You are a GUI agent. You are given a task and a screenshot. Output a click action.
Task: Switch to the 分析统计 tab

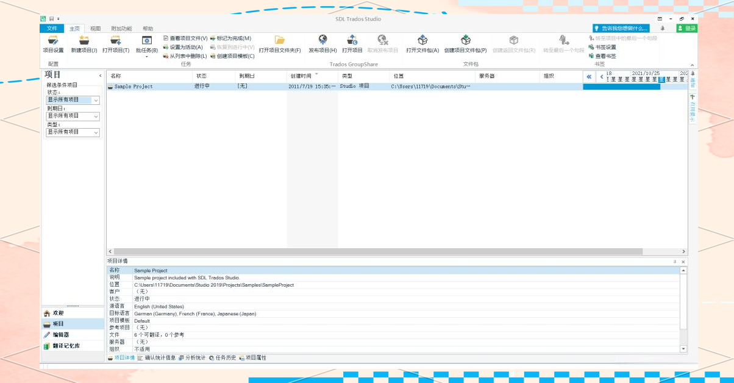tap(192, 358)
